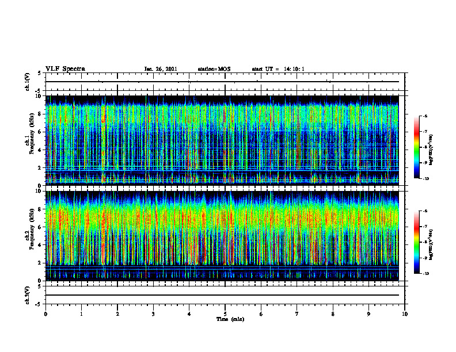Select the date text "Jan. 26, 2021"
The image size is (456, 352).
click(x=161, y=69)
